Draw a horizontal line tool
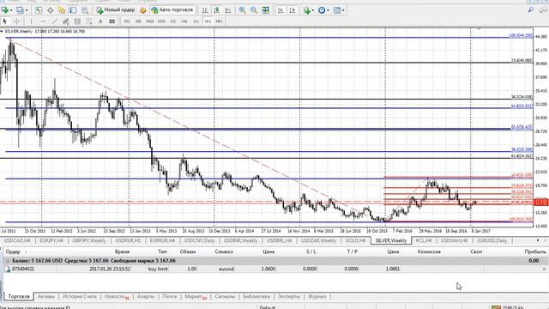Screen dimensions: 549x309 (x=43, y=21)
